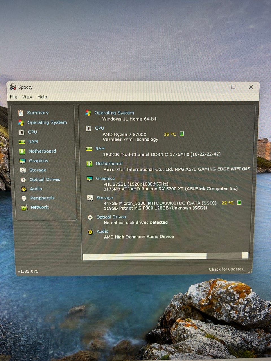The width and height of the screenshot is (271, 361).
Task: Click the Radeon RX 5700 XT line
Action: click(x=171, y=189)
